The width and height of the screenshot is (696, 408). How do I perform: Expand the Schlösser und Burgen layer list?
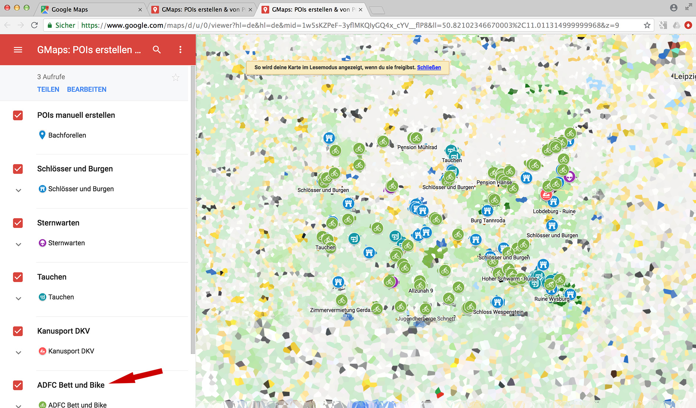[x=18, y=190]
